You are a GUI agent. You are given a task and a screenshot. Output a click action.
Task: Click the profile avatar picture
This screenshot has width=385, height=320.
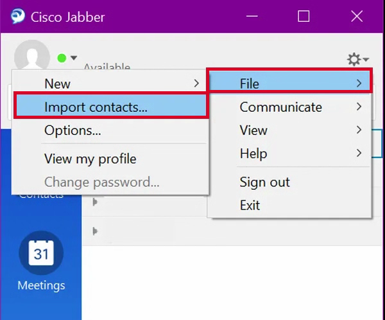[x=32, y=55]
